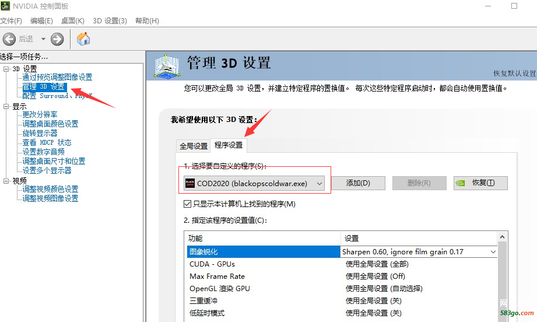Select the 低延时模式 feature row
The image size is (537, 322).
[x=264, y=313]
